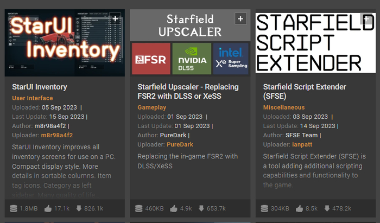Click the download arrow icon on StarUI Inventory card
Screen dimensions: 380x223
79,208
